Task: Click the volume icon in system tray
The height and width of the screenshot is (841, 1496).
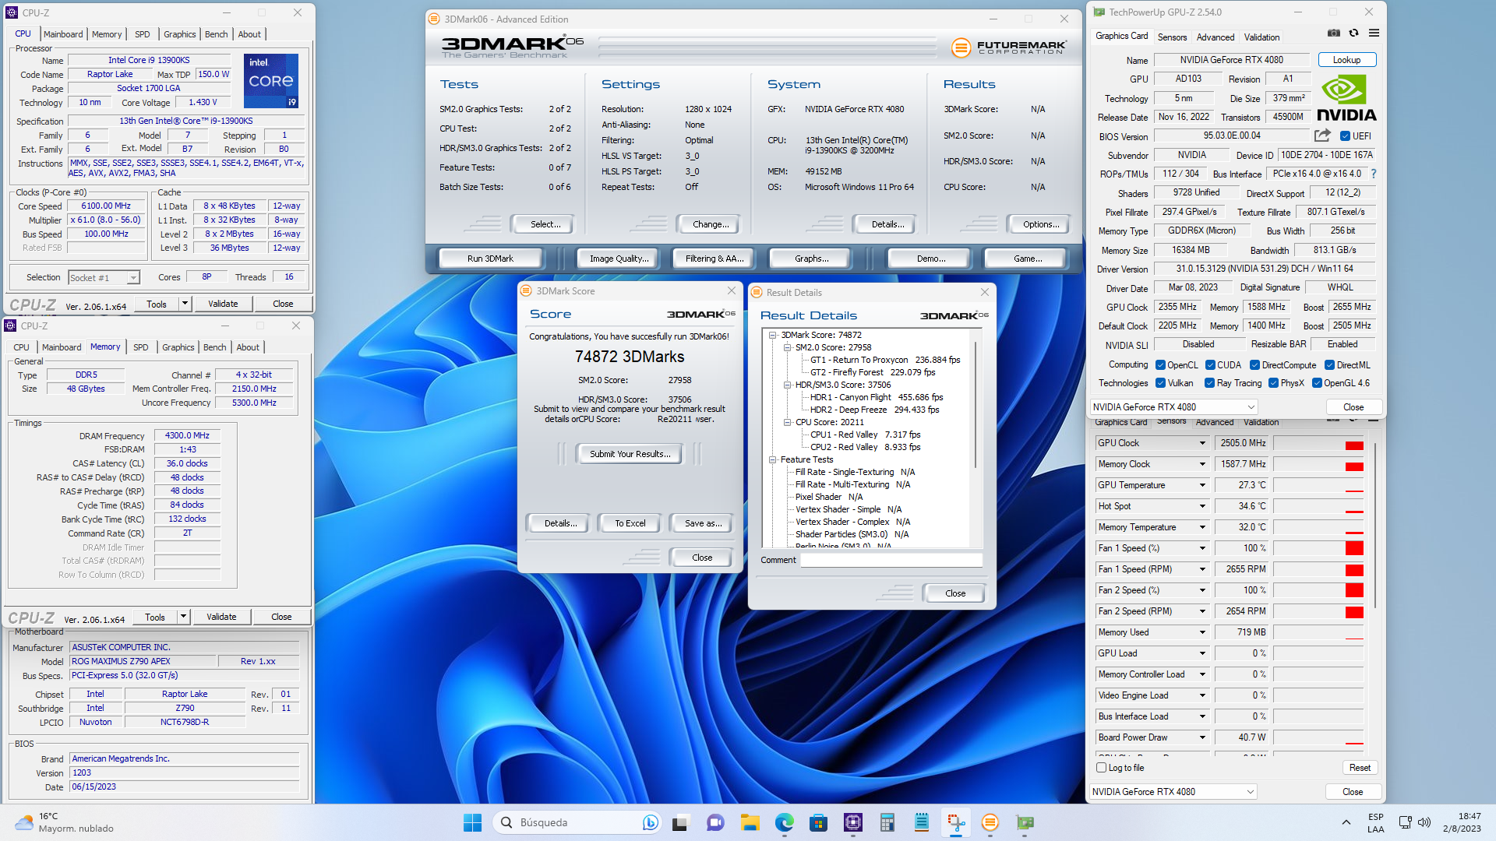Action: tap(1424, 822)
